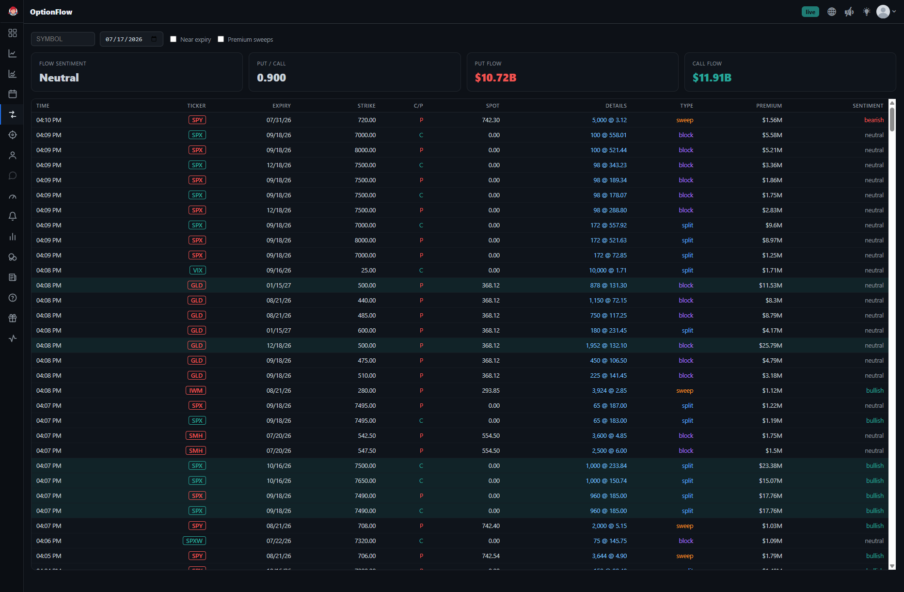Open the help question mark icon
Image resolution: width=904 pixels, height=592 pixels.
(x=13, y=298)
